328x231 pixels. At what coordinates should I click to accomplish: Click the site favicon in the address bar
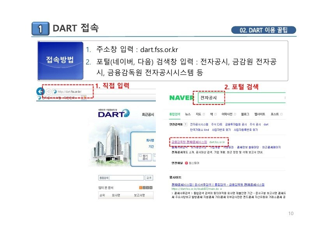click(x=55, y=92)
